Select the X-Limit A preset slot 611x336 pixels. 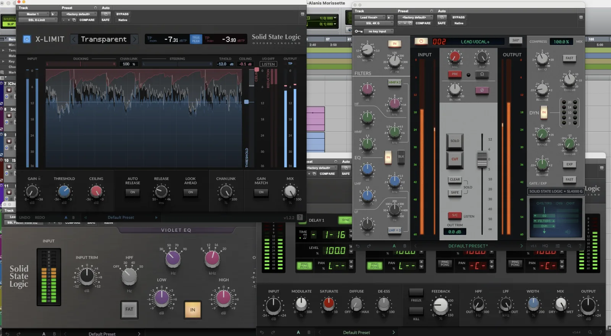(x=66, y=217)
